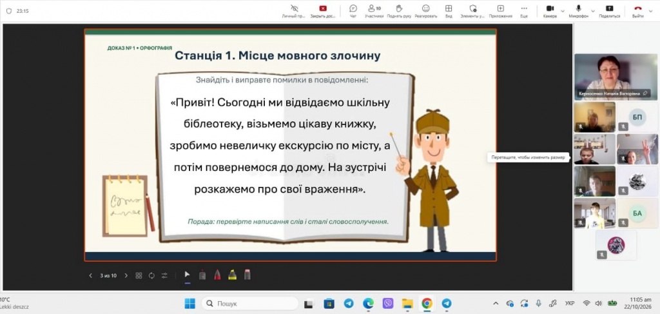Viewport: 660px width, 314px height.
Task: Click the battery status tray icon
Action: click(x=612, y=303)
